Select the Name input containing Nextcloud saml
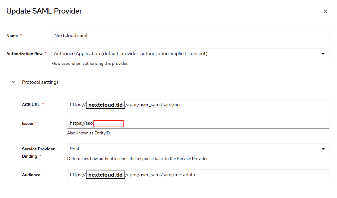 pos(190,35)
